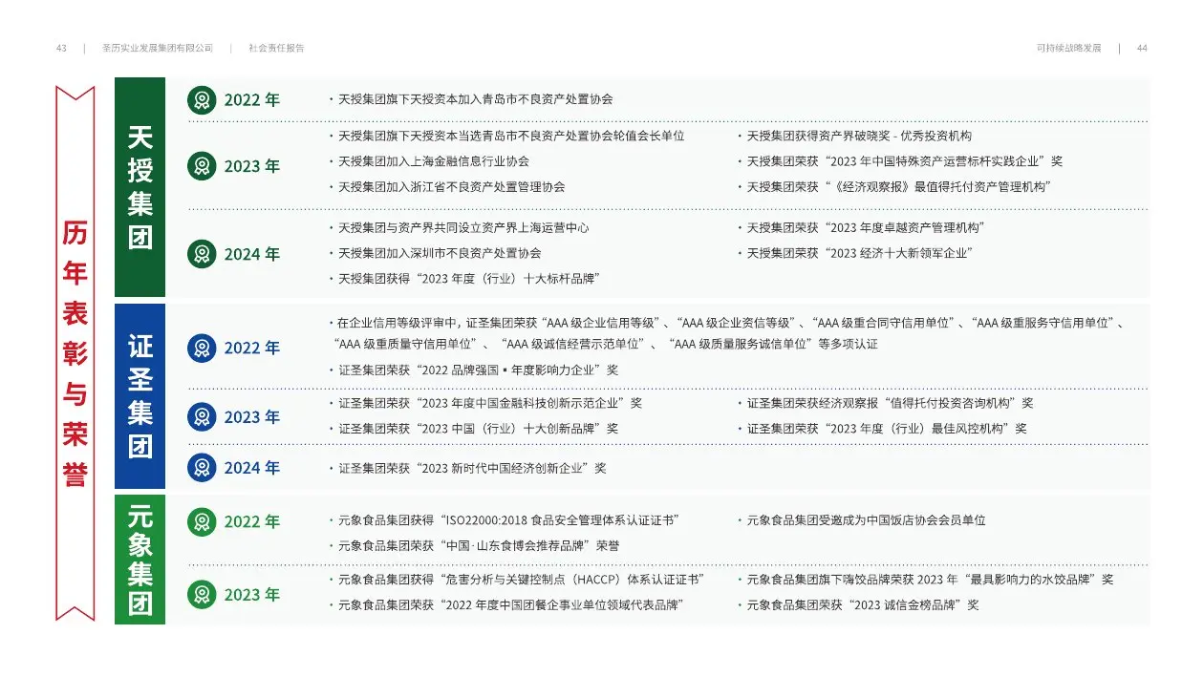Click the award badge icon beside 天授集团 2022 年

[202, 99]
